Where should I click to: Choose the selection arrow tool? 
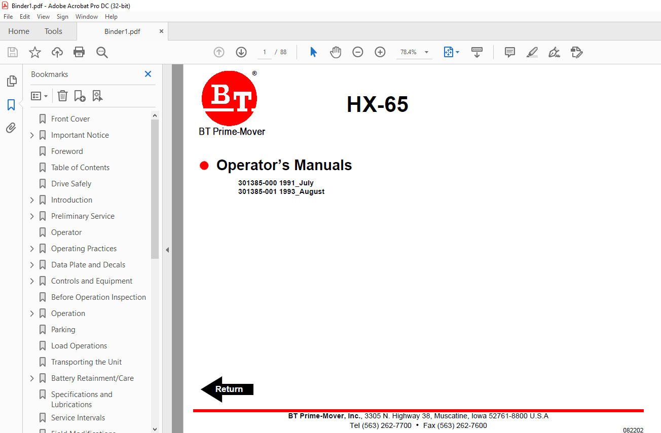(x=313, y=52)
